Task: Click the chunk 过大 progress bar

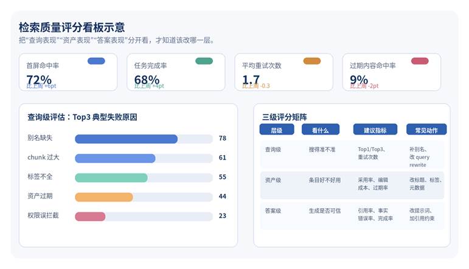Action: (x=115, y=158)
